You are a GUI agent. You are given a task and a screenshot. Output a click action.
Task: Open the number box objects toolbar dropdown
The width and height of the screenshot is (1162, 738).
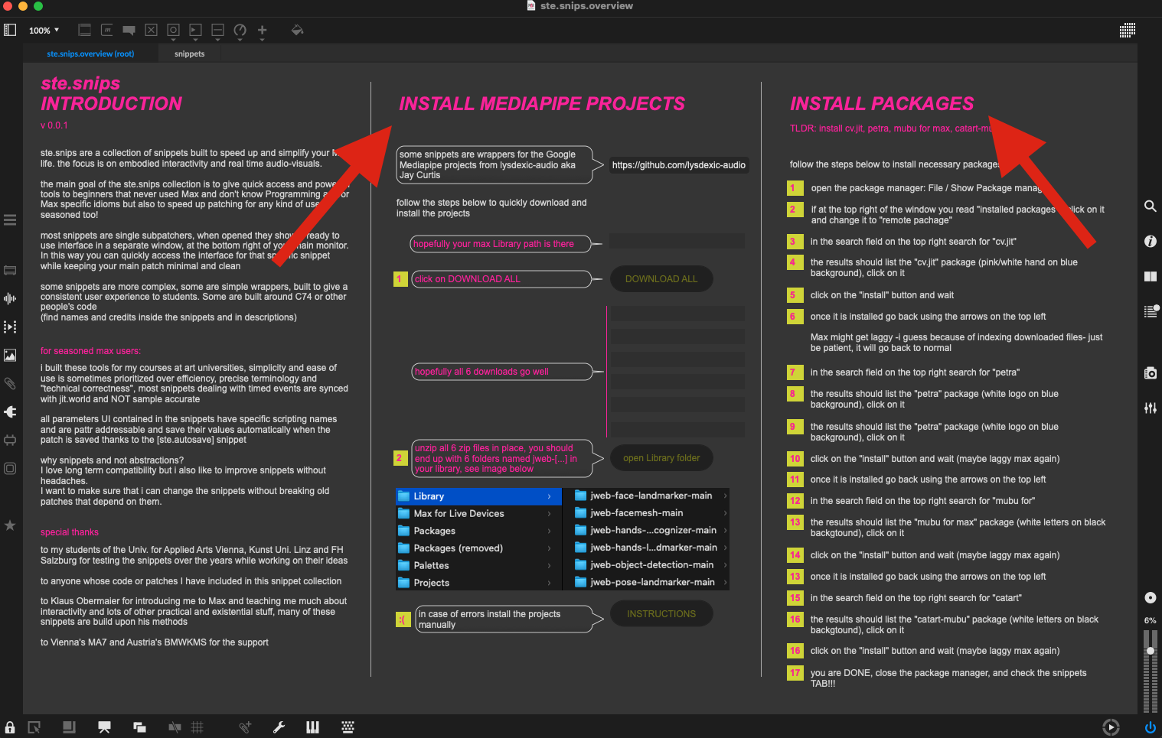pos(195,31)
